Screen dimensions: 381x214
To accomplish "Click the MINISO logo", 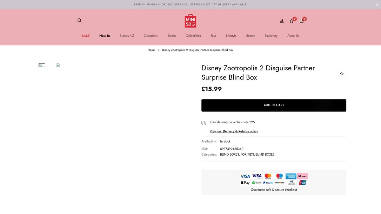I will click(190, 21).
